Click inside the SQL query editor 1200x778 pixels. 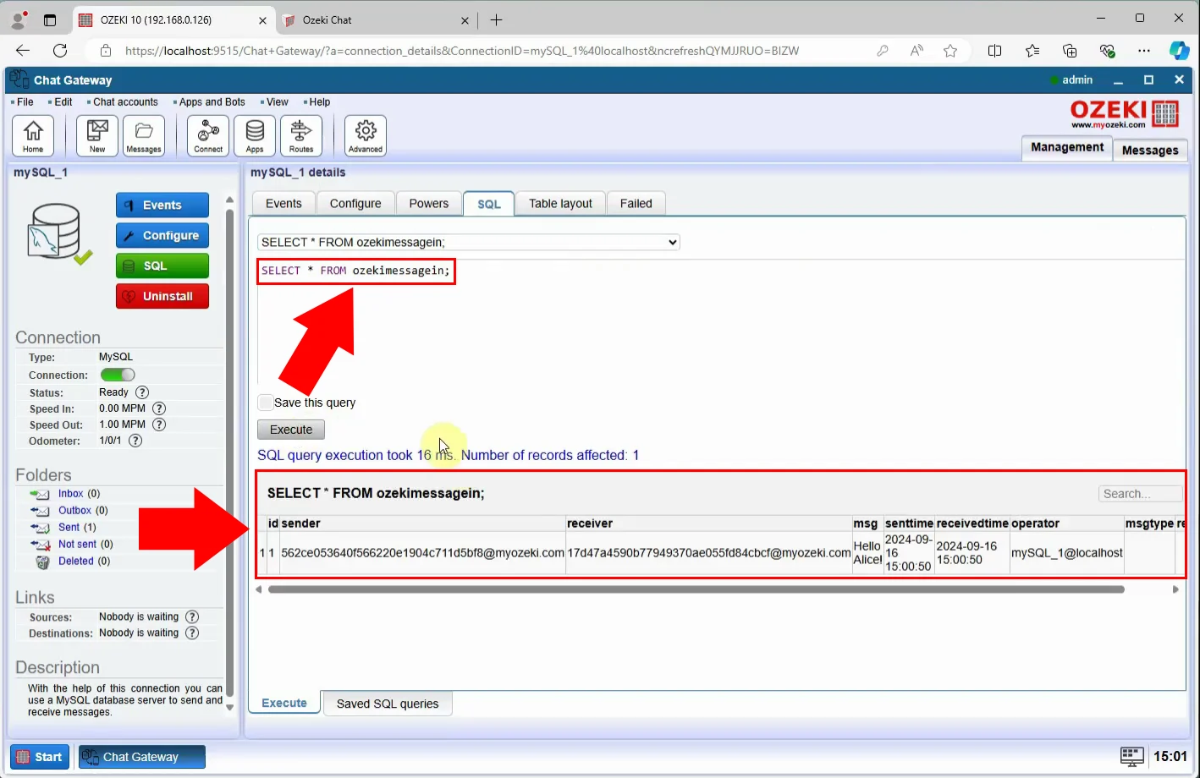pyautogui.click(x=721, y=322)
